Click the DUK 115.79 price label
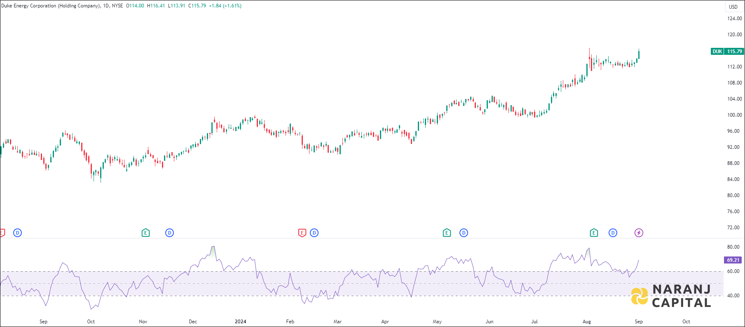 pyautogui.click(x=727, y=52)
